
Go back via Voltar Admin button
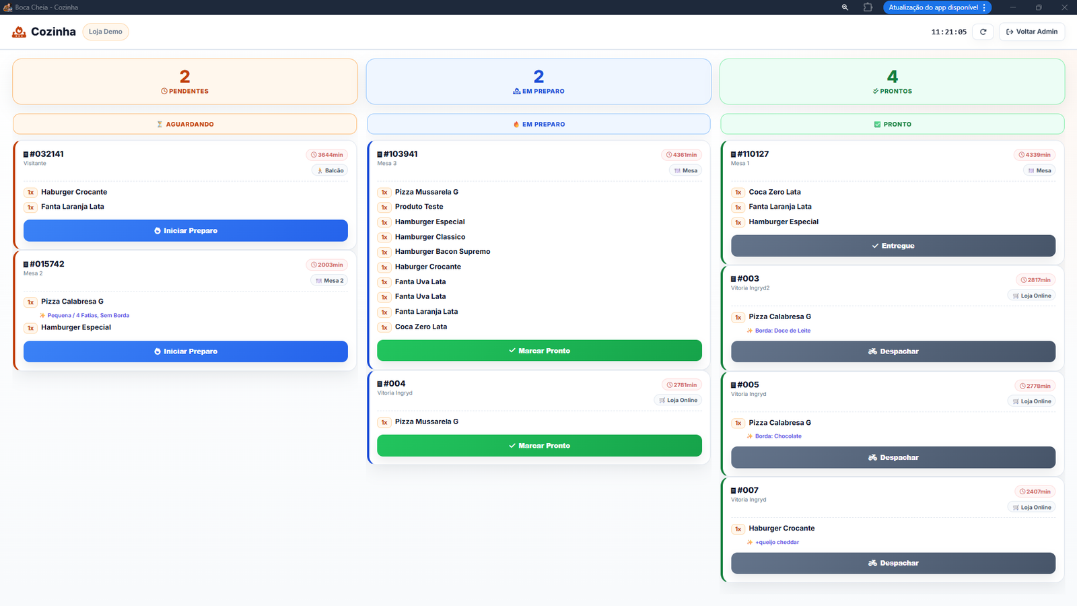point(1032,32)
